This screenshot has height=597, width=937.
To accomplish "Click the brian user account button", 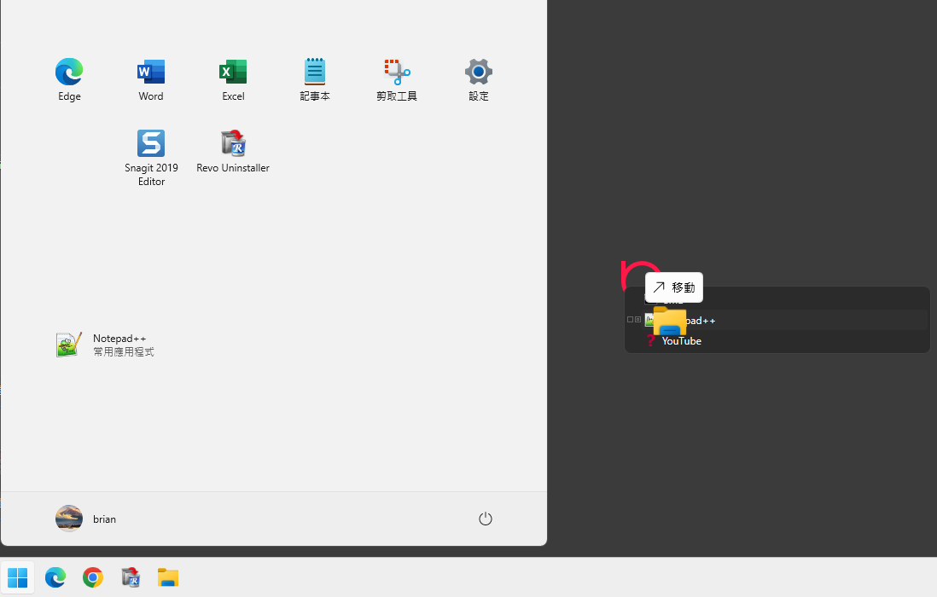I will (86, 519).
